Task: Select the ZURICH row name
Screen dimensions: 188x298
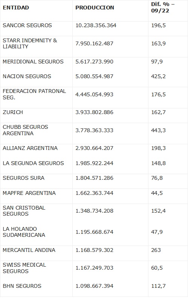Action: (13, 112)
